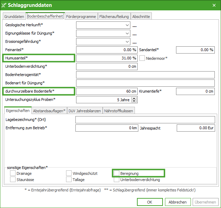Focus the Lagebezeichnung (Ort) text field
The height and width of the screenshot is (208, 221).
click(145, 120)
